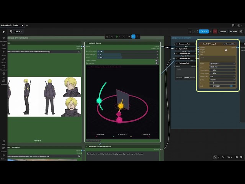Open the pointer mode dropdown arrow
Image resolution: width=245 pixels, height=184 pixels.
click(x=219, y=157)
